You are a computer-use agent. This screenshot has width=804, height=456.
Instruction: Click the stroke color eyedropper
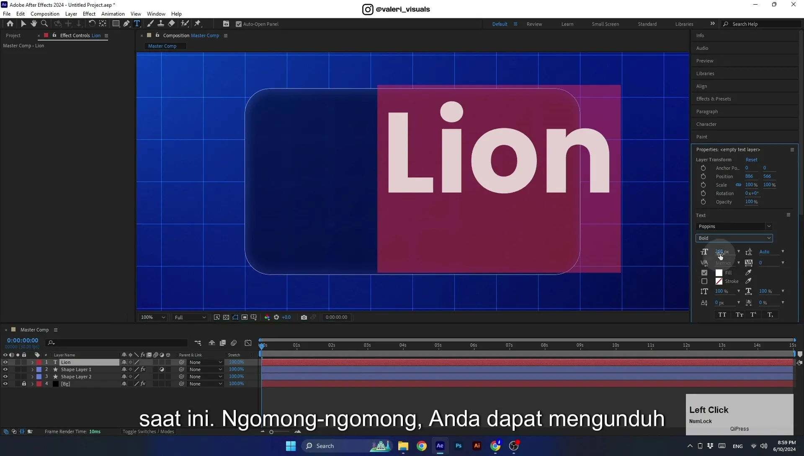tap(748, 281)
